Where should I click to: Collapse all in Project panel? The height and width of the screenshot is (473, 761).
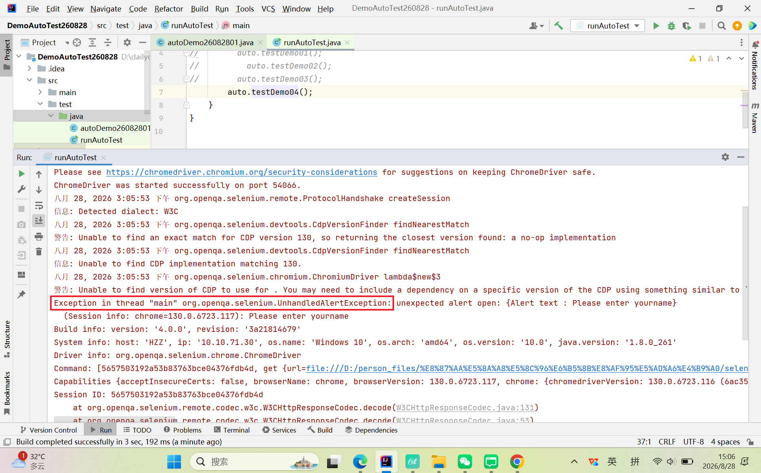tap(108, 42)
